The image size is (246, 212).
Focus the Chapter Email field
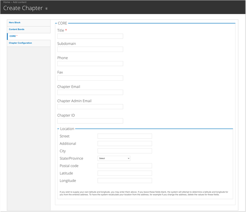pyautogui.click(x=90, y=92)
